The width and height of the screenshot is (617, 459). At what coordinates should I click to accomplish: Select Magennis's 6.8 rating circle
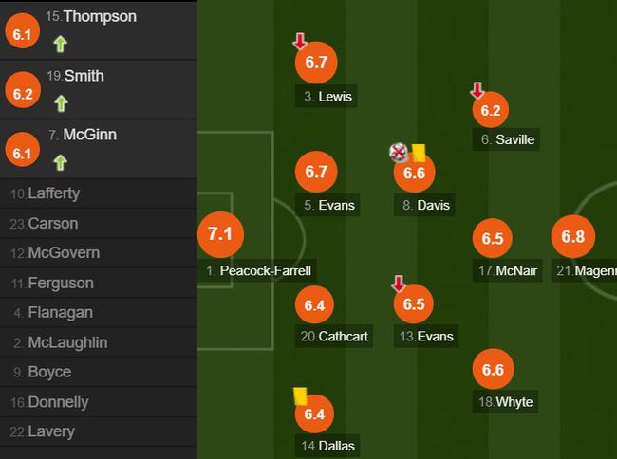coord(573,236)
